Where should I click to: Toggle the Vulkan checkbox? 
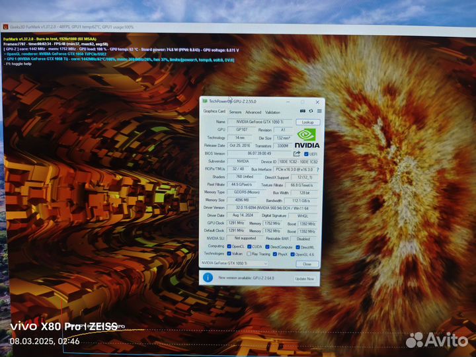click(229, 253)
